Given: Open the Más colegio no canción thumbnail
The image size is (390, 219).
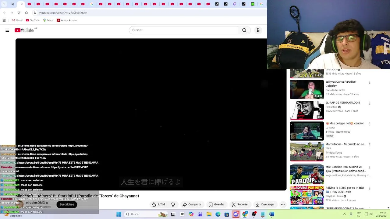Looking at the screenshot, I should (307, 131).
